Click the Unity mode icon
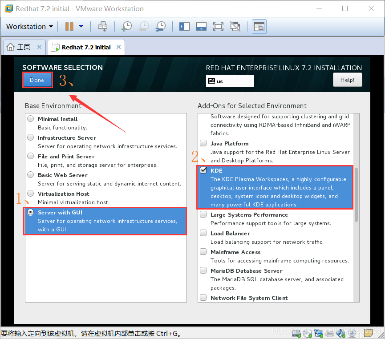This screenshot has width=385, height=339. [235, 26]
